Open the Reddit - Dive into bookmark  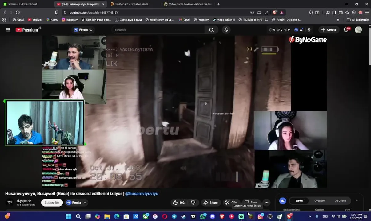pos(286,20)
